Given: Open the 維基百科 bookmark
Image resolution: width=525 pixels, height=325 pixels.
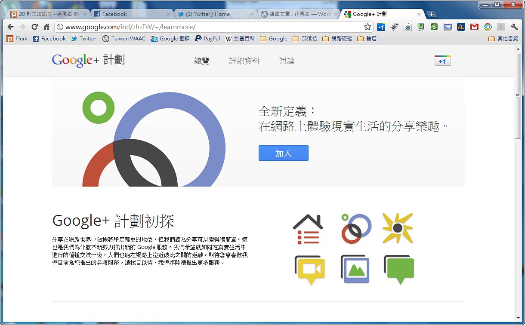Looking at the screenshot, I should coord(240,38).
